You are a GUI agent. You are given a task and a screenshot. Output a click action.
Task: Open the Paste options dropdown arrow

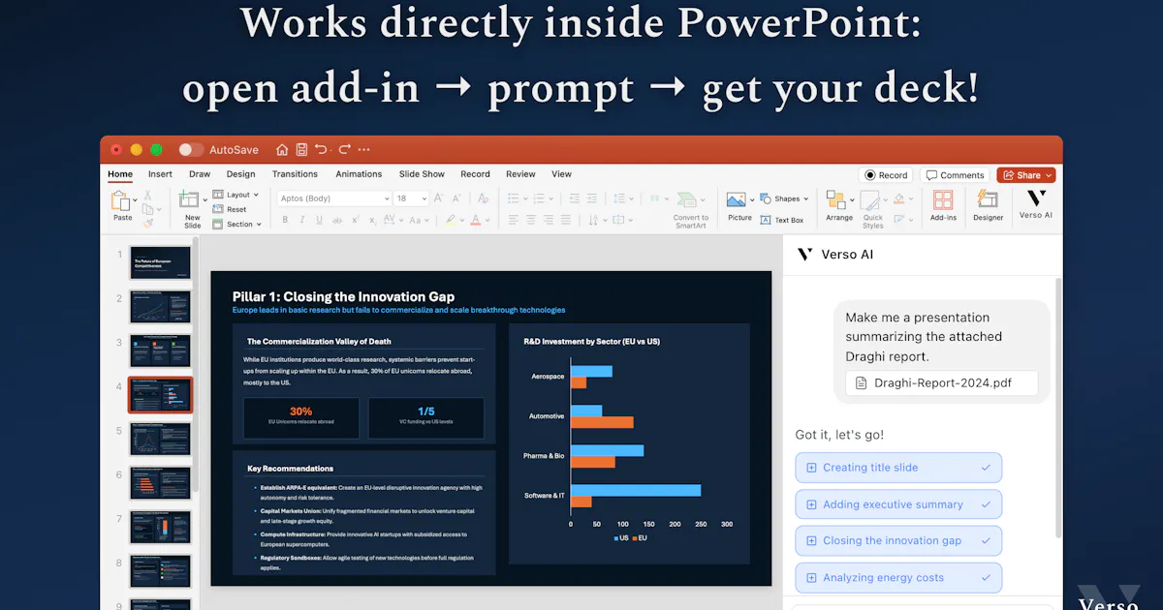135,200
